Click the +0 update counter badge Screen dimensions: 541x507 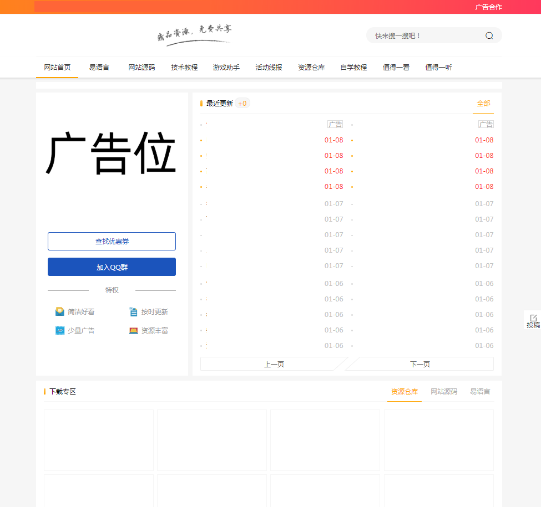(242, 103)
